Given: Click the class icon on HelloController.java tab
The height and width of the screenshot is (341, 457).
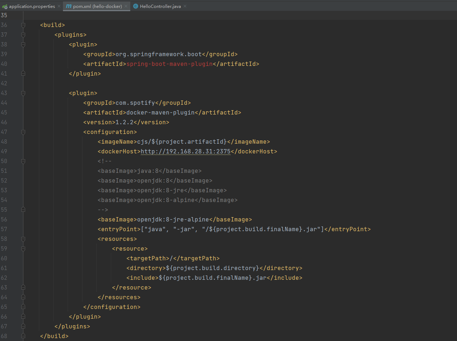Looking at the screenshot, I should point(136,6).
